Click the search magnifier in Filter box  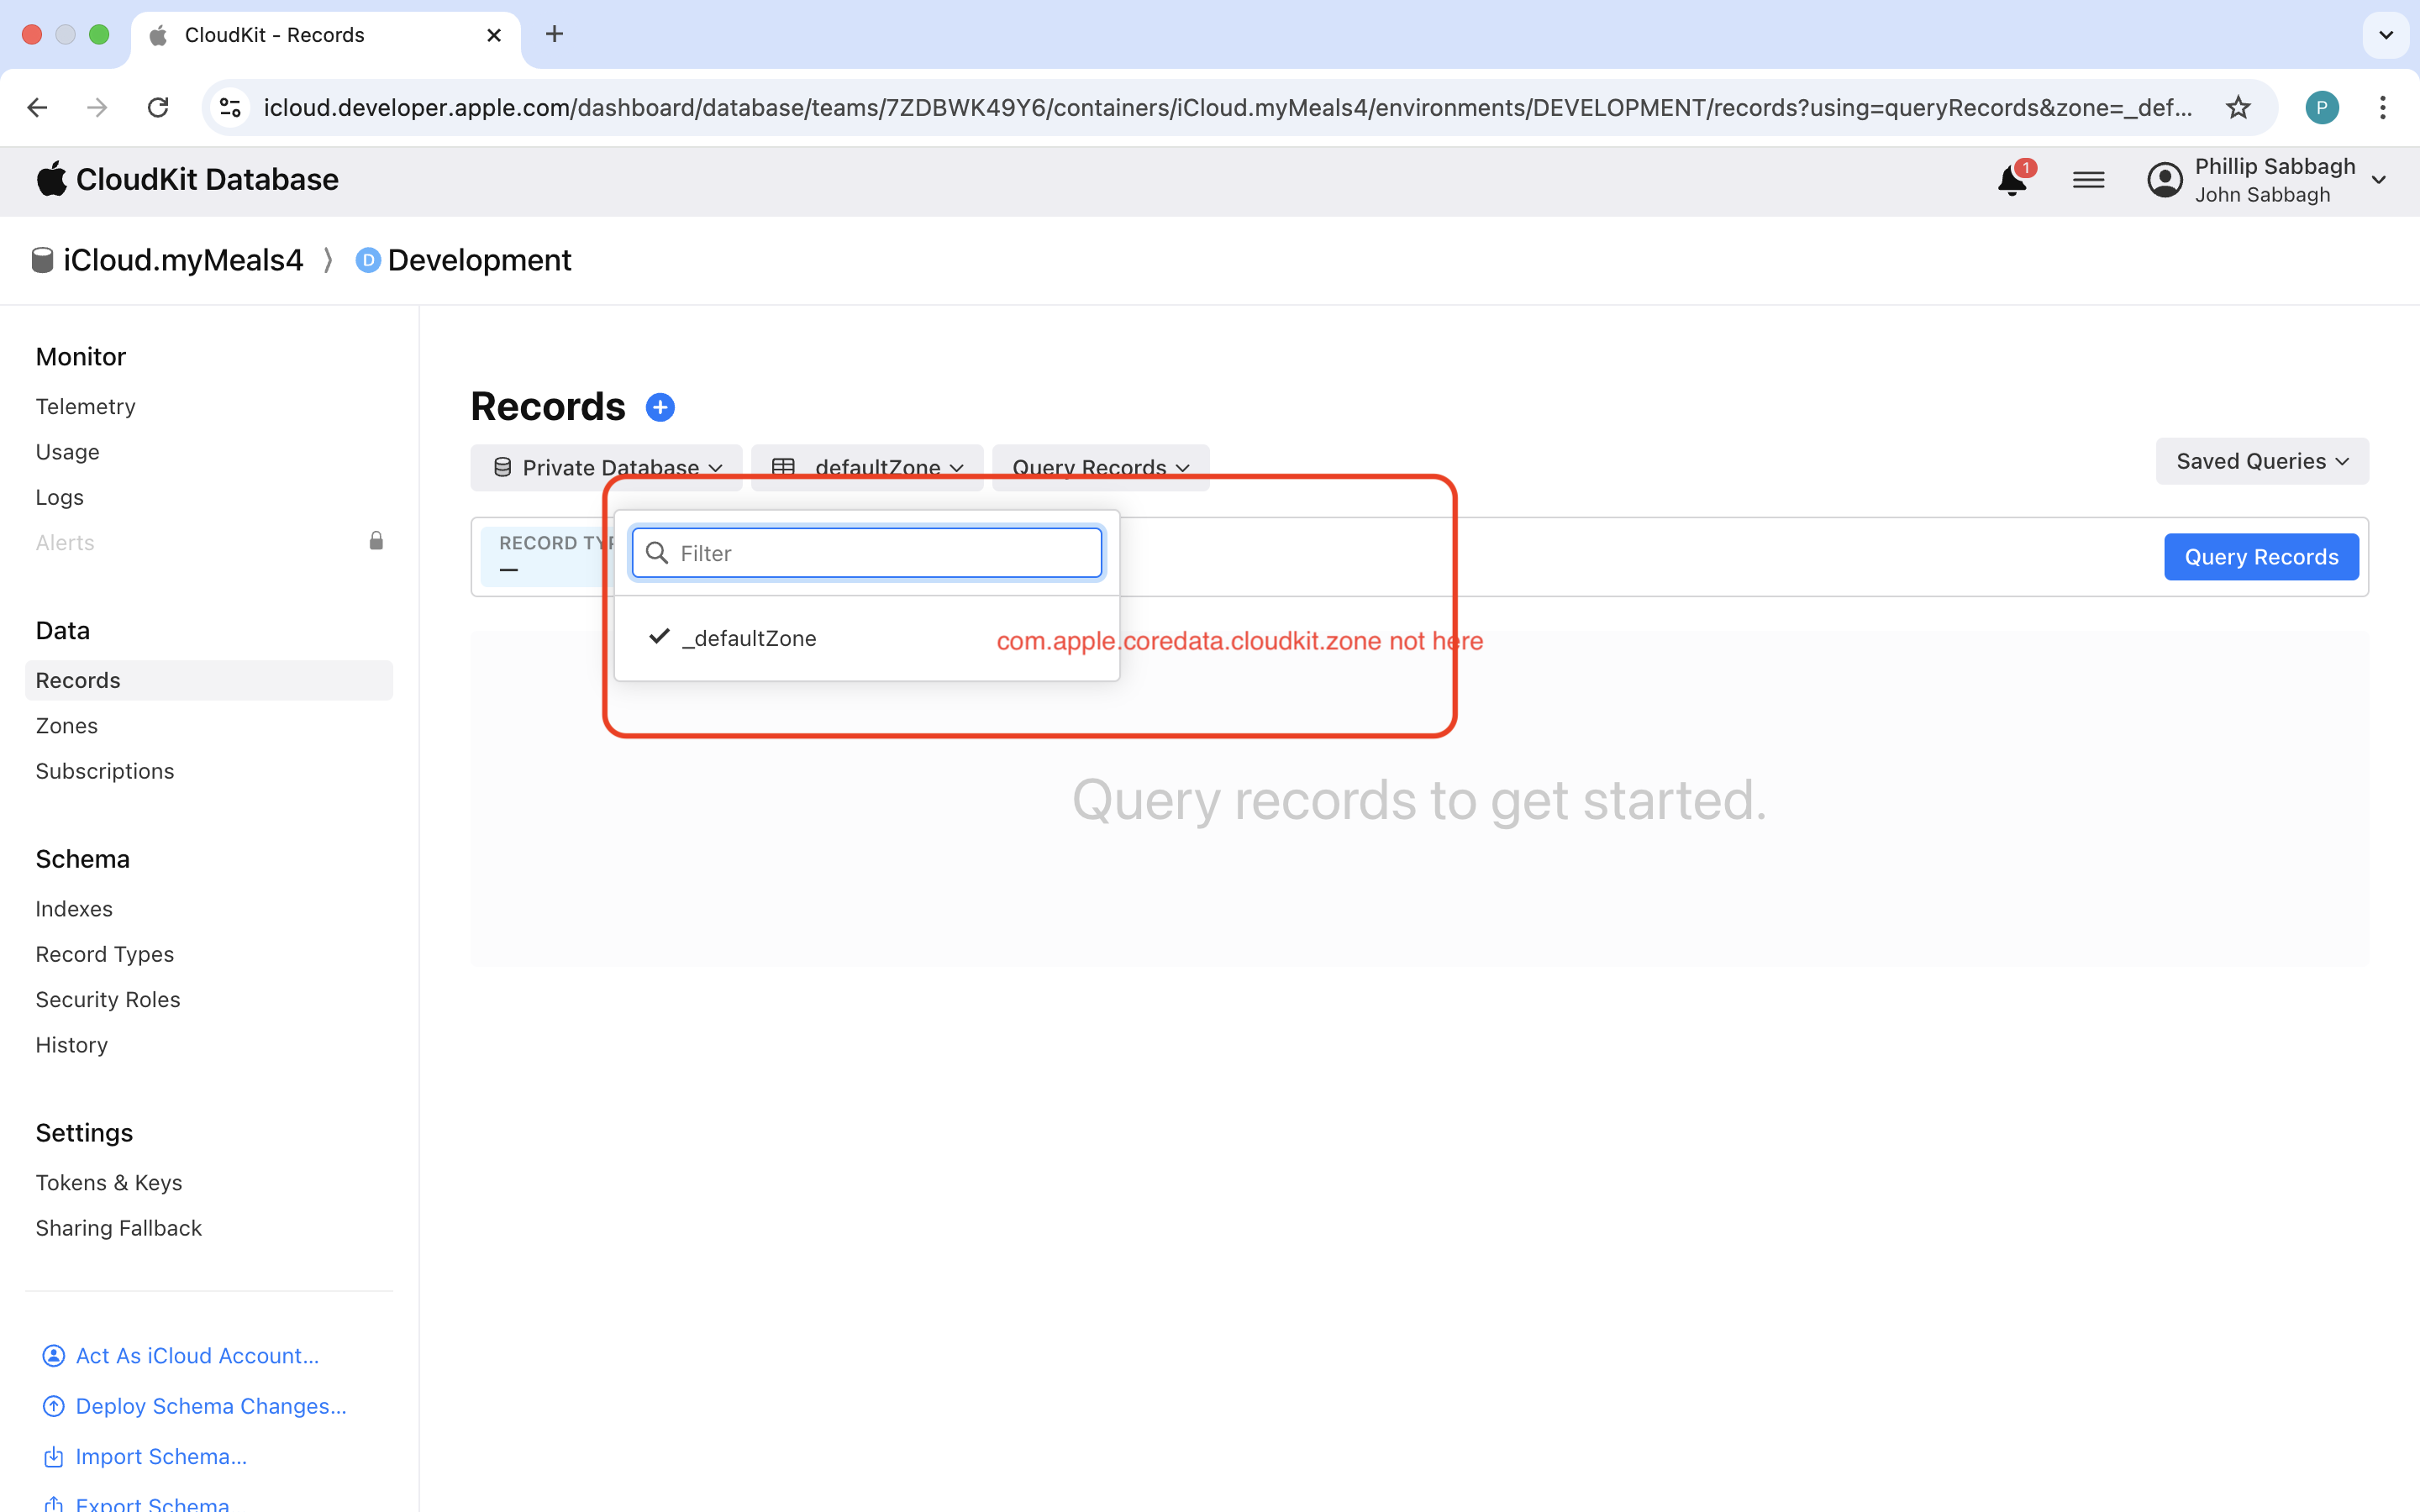pyautogui.click(x=657, y=553)
